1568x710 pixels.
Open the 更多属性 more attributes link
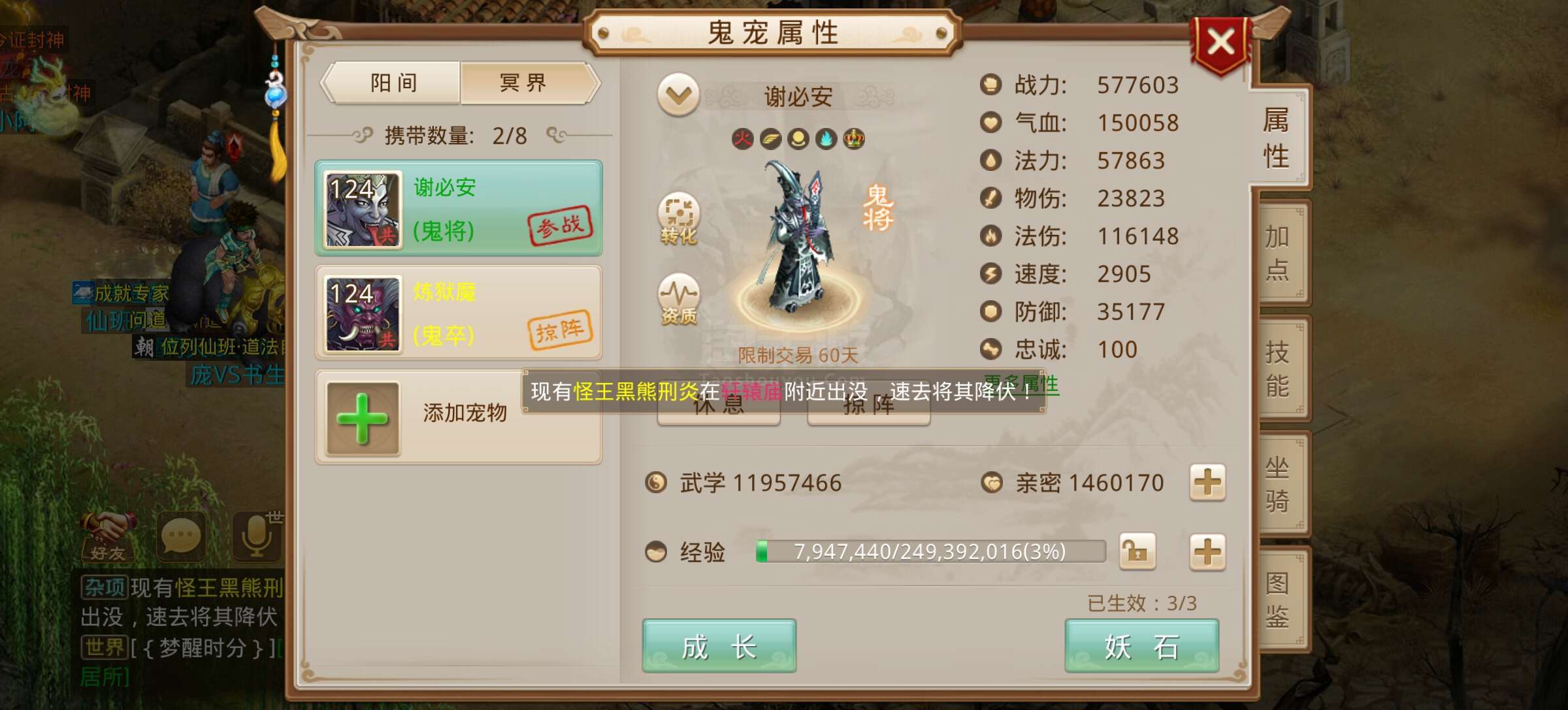tap(1021, 384)
